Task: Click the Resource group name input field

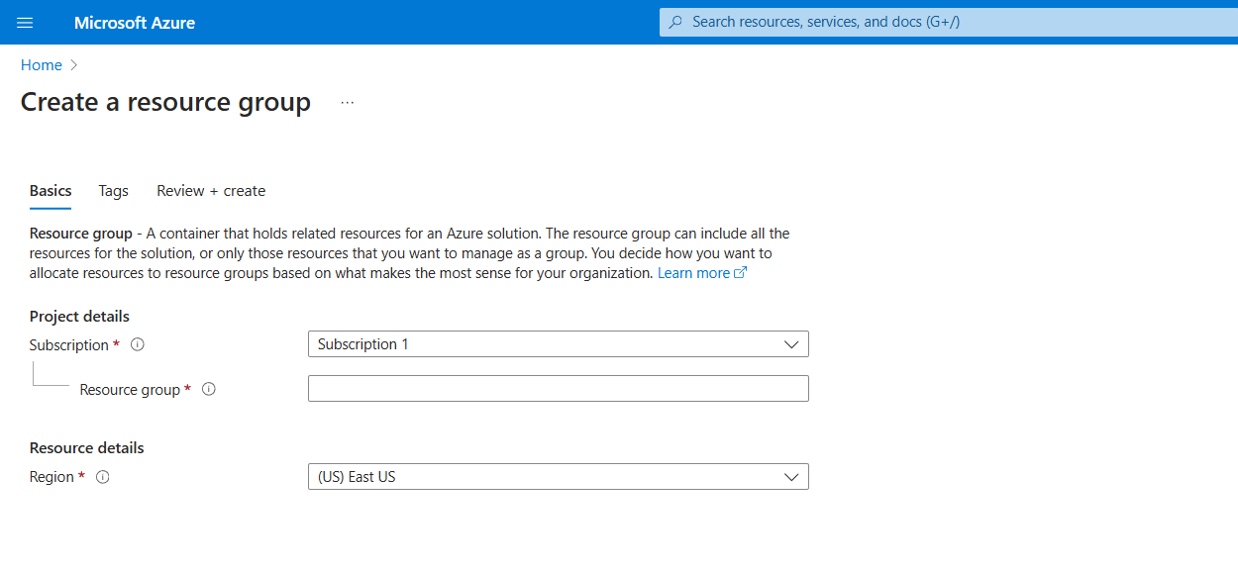Action: coord(558,388)
